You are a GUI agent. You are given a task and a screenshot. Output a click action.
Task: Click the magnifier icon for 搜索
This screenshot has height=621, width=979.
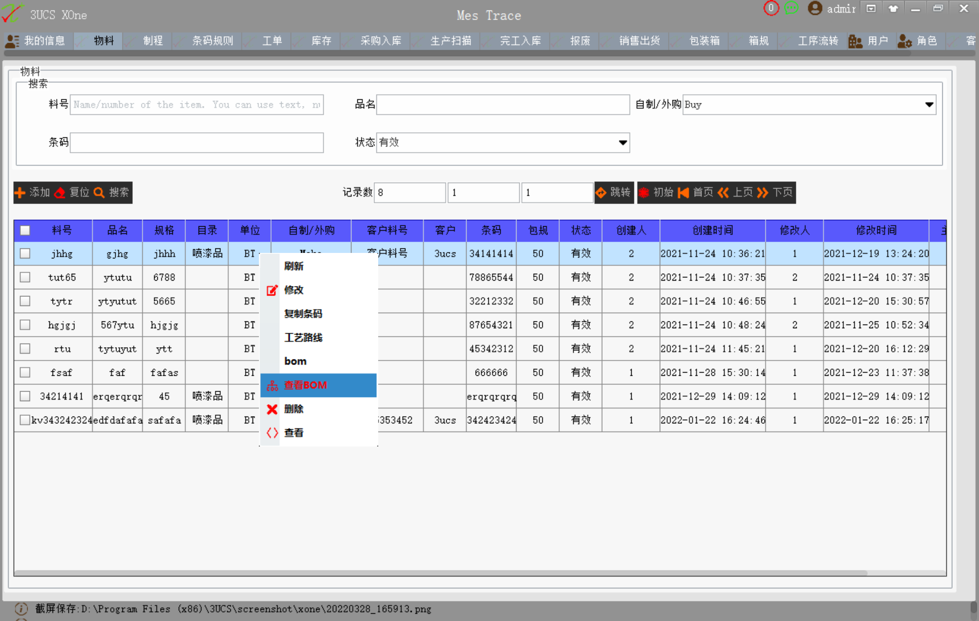(99, 193)
